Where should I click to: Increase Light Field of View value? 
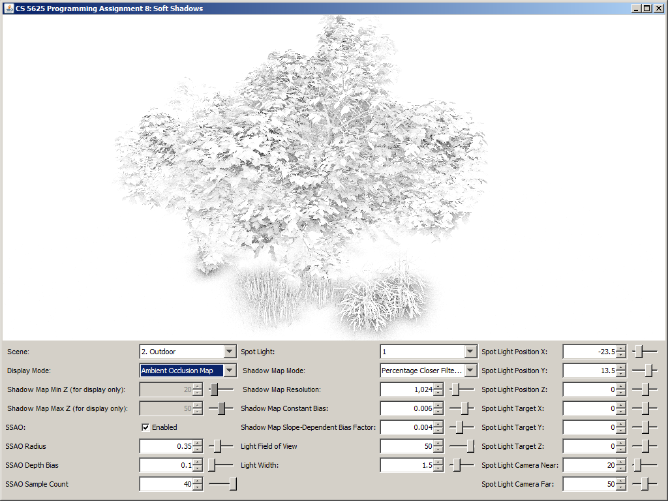tap(438, 443)
